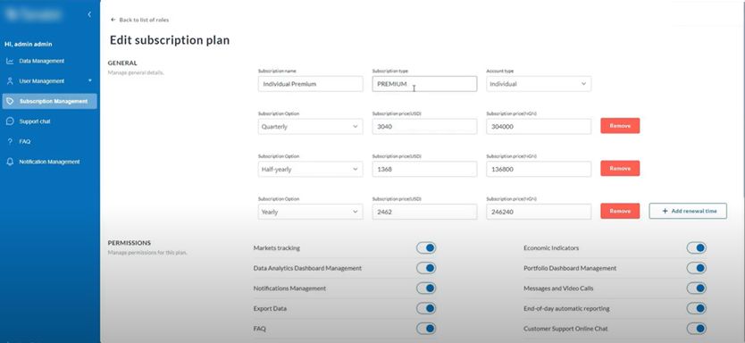745x343 pixels.
Task: Click the Data Management chart icon
Action: (10, 61)
